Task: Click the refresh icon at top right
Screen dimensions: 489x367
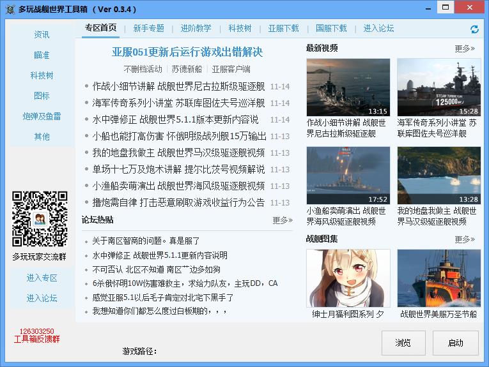Action: 474,29
